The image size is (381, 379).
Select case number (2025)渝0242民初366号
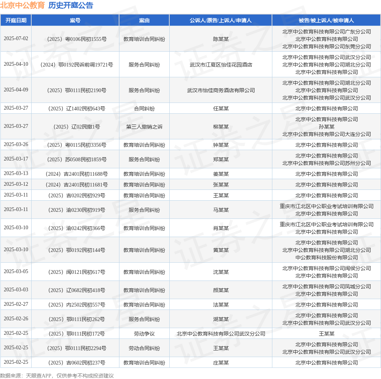point(77,228)
